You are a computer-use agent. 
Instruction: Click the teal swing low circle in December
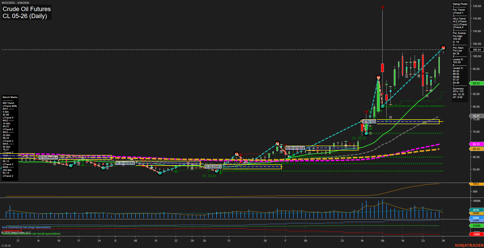[x=160, y=173]
